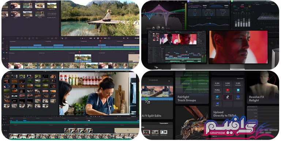Stop playback under the yoga viewer

coord(98,38)
